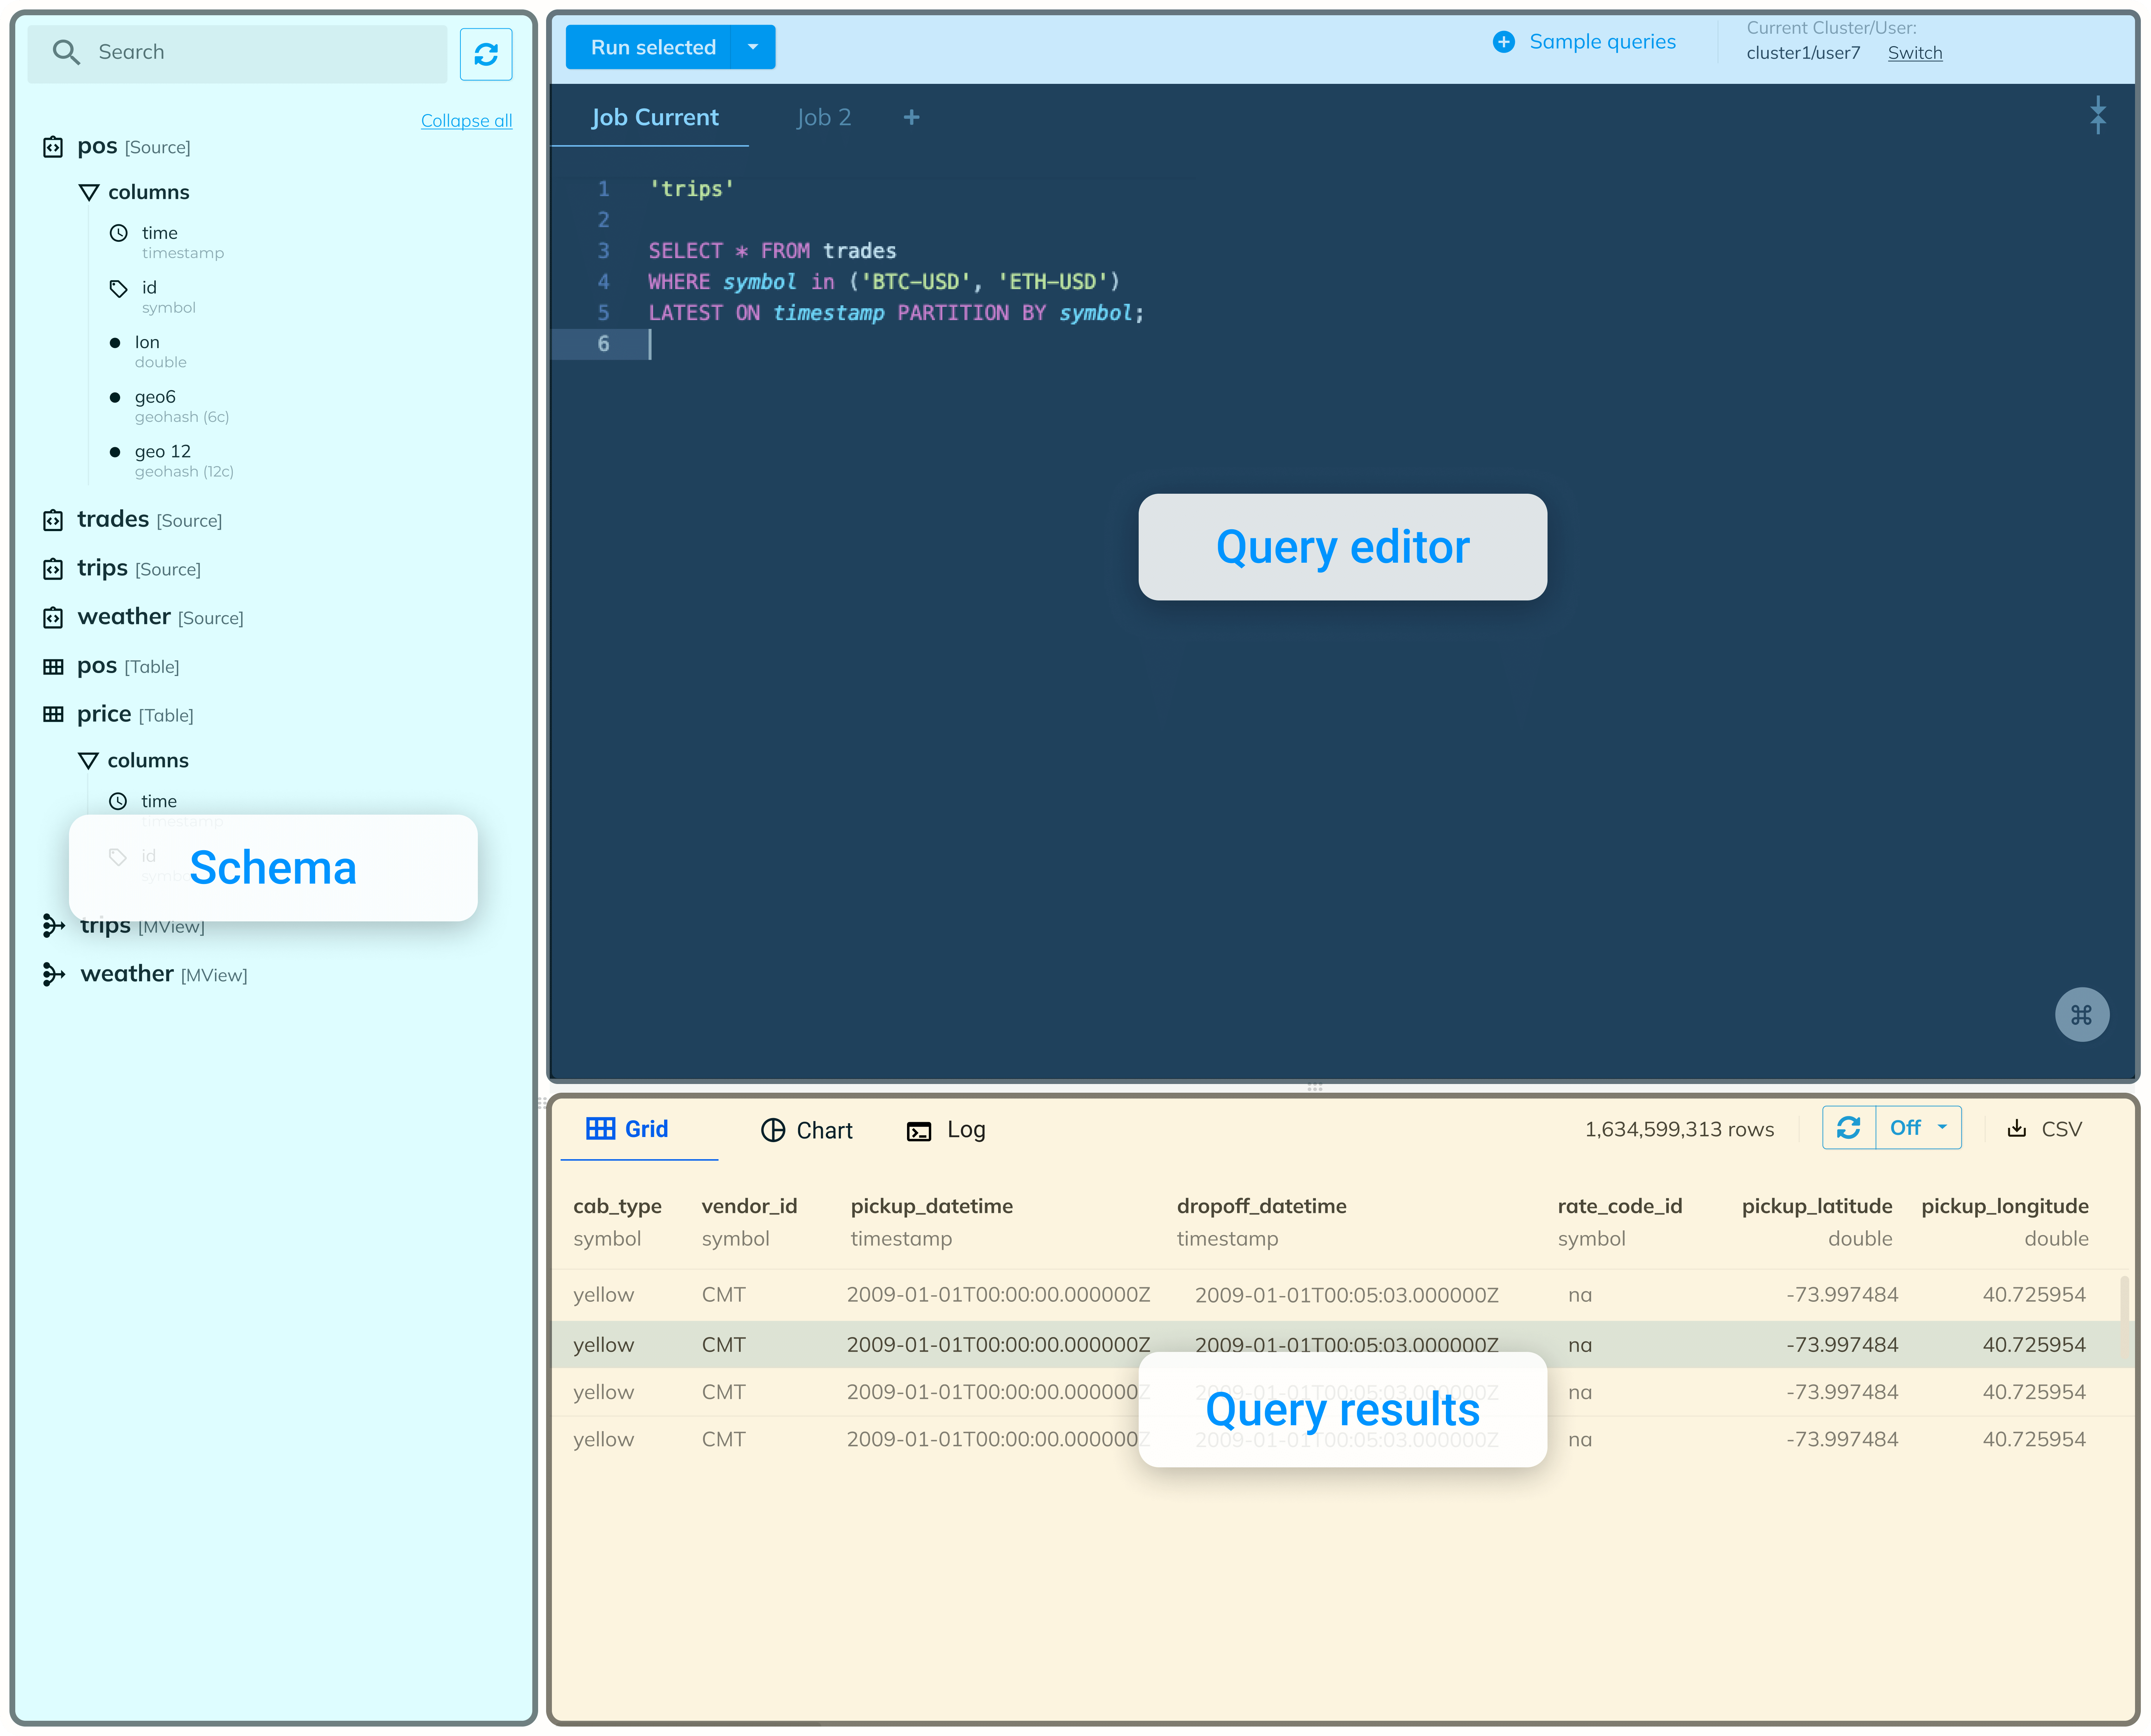Switch to the Job 2 tab

pyautogui.click(x=823, y=118)
